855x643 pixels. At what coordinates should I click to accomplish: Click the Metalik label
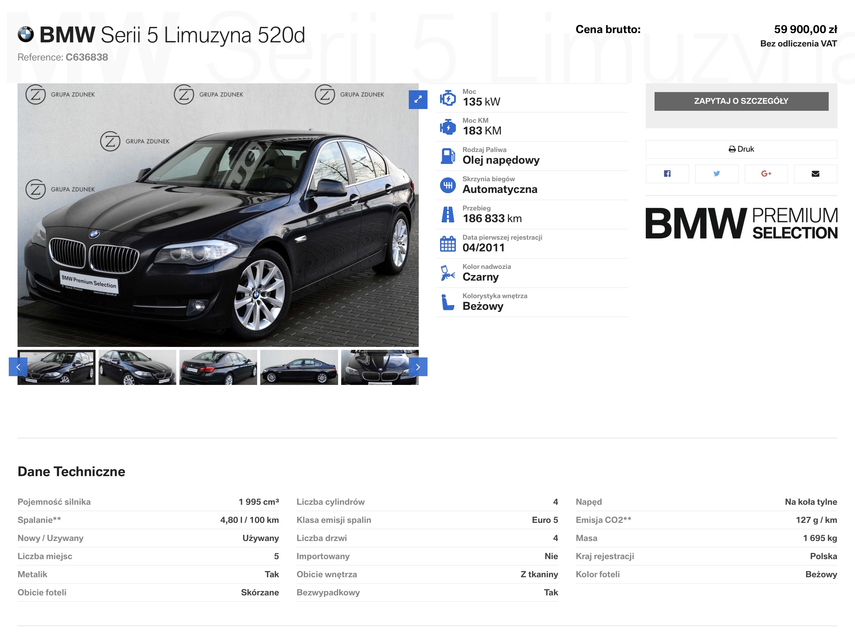tap(32, 575)
